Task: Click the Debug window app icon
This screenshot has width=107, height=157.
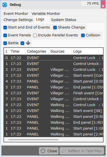Action: click(5, 5)
